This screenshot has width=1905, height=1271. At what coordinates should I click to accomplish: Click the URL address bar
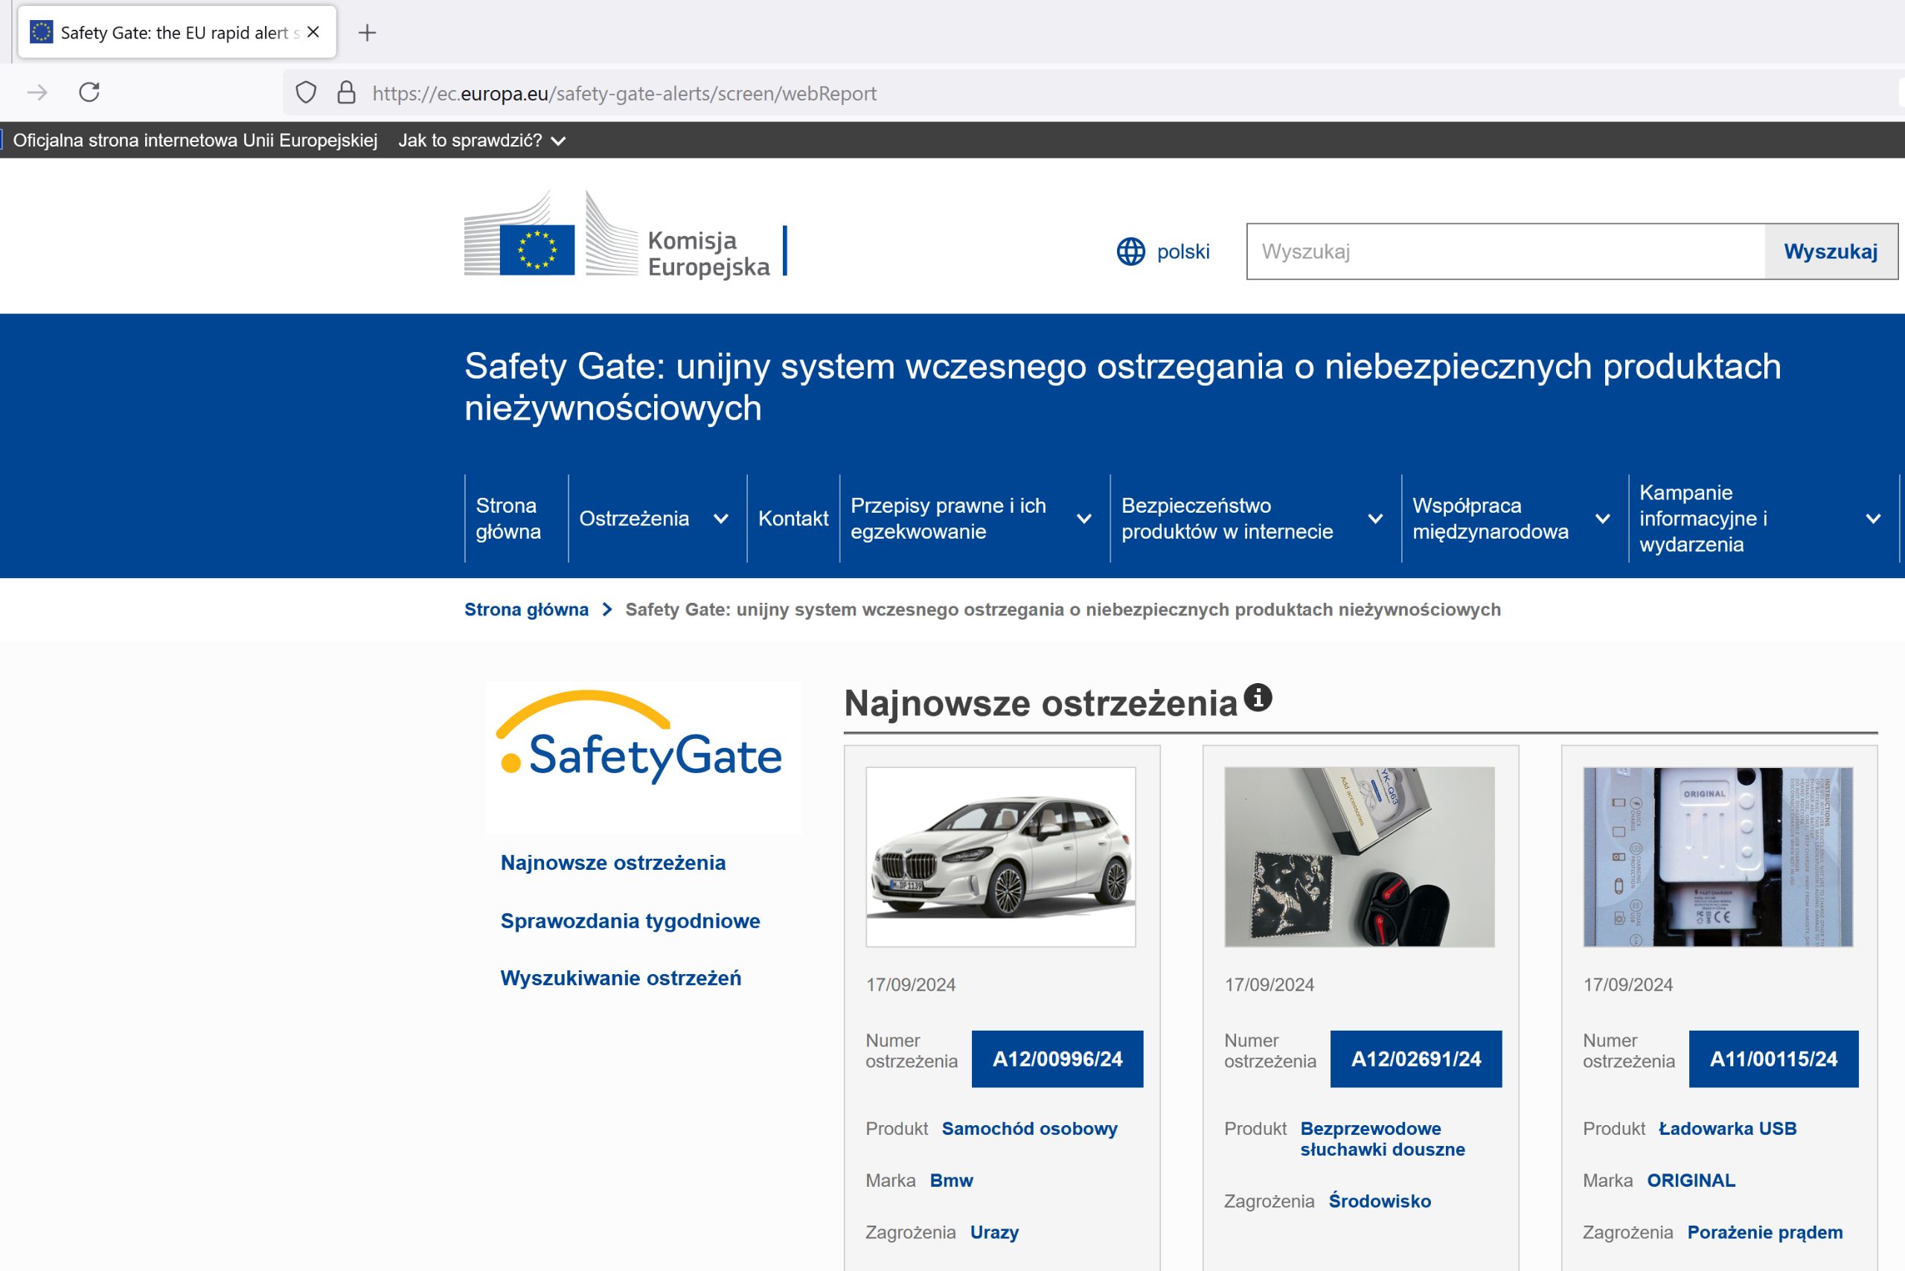pyautogui.click(x=1095, y=93)
